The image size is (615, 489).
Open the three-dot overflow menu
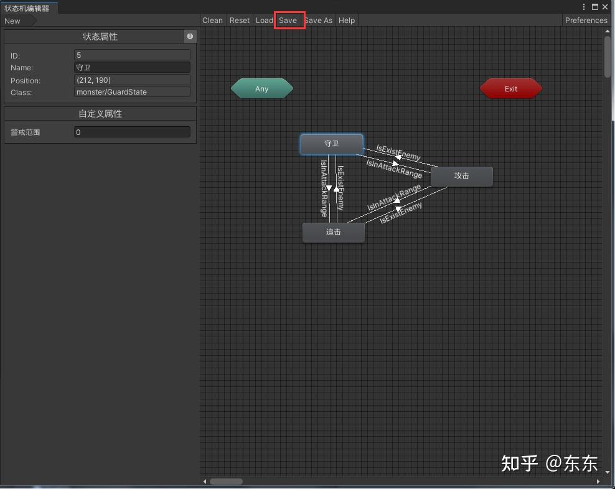[583, 7]
